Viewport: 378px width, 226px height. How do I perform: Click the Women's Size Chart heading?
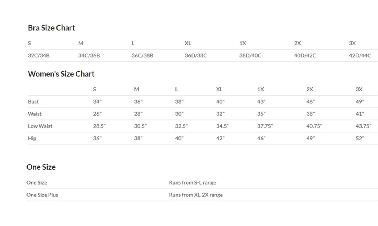[x=61, y=74]
